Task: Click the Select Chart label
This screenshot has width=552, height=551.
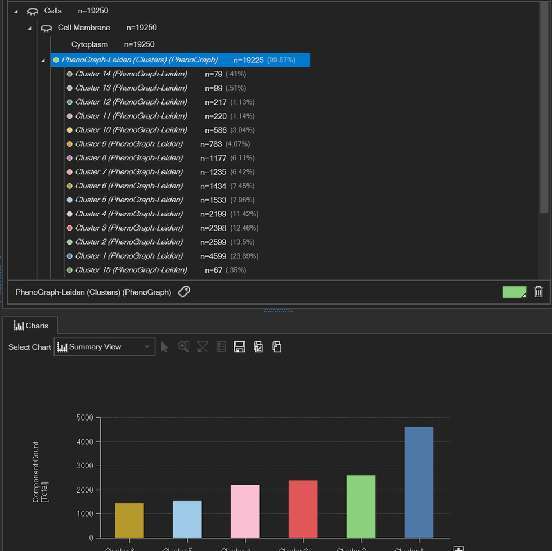Action: coord(30,347)
